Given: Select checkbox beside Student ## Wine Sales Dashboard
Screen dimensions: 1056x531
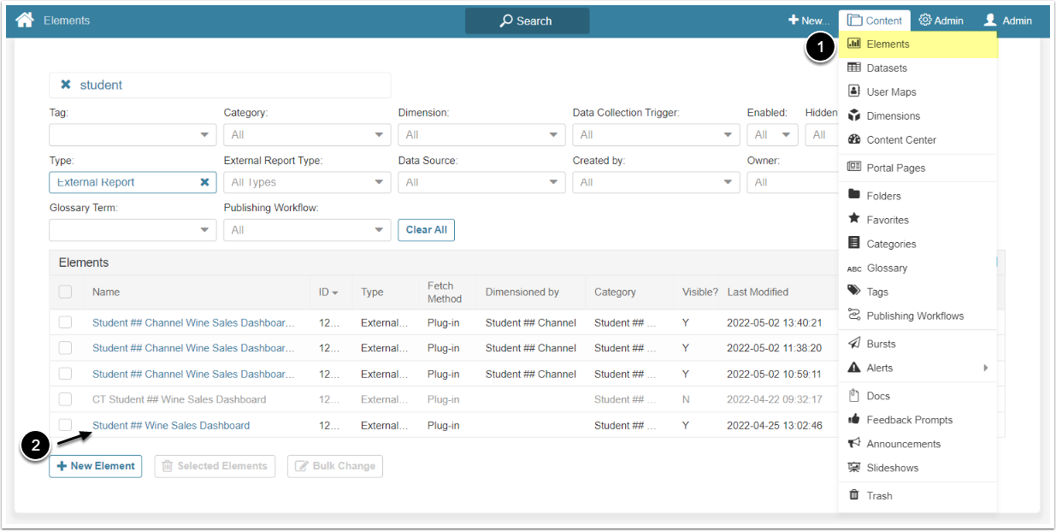Looking at the screenshot, I should (x=66, y=425).
